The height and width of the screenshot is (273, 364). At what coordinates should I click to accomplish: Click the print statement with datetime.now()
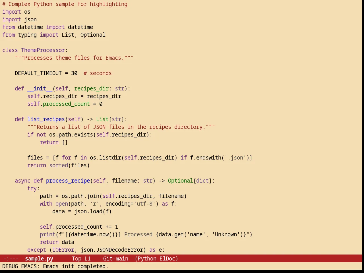coord(146,235)
